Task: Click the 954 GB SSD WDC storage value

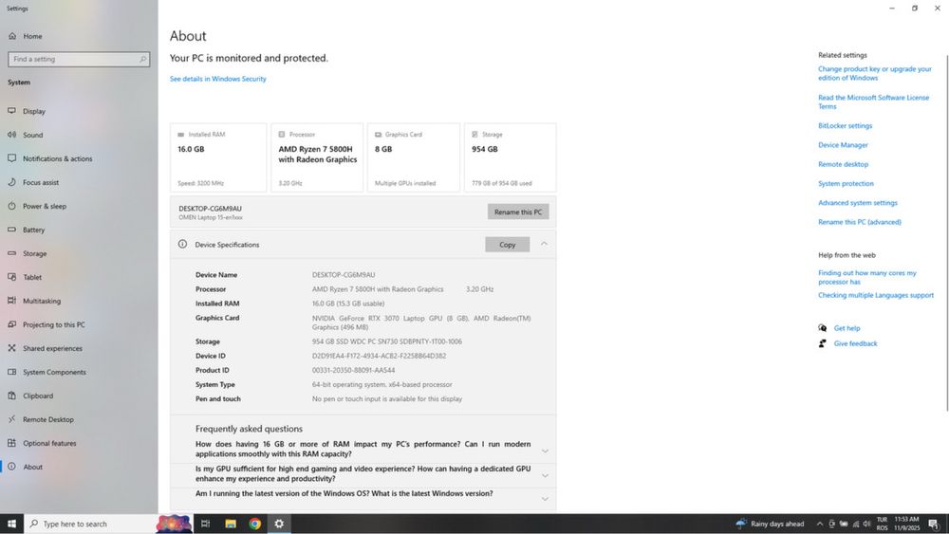Action: coord(387,341)
